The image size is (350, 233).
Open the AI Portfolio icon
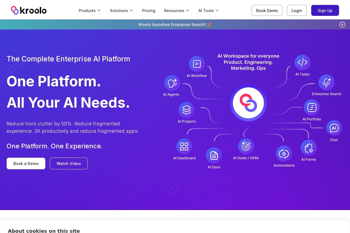pyautogui.click(x=312, y=107)
